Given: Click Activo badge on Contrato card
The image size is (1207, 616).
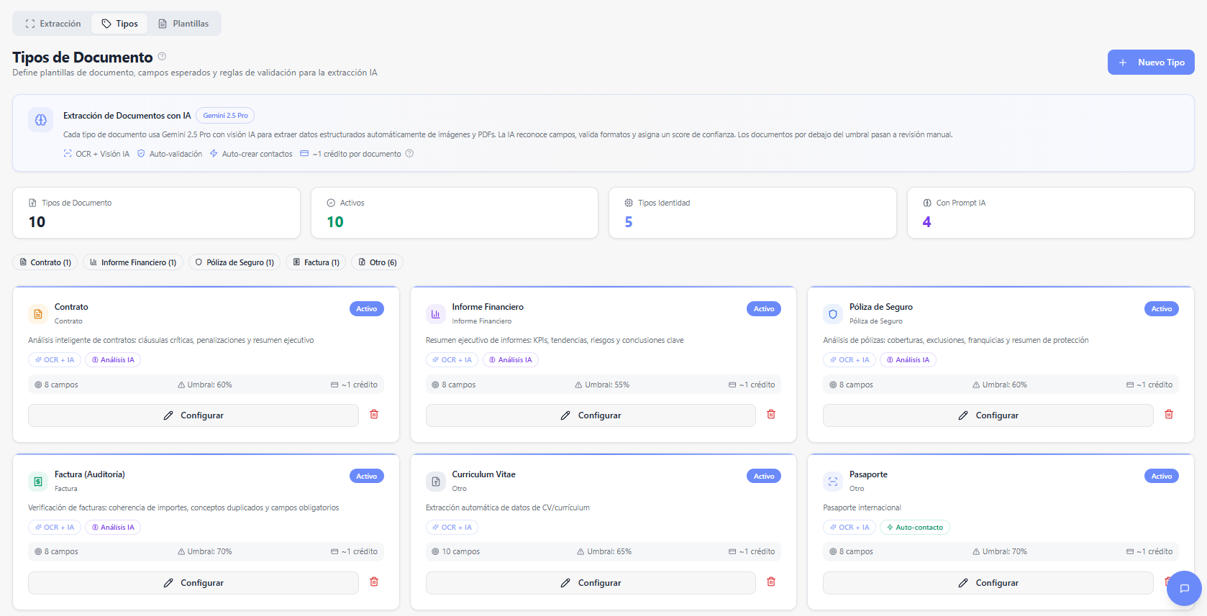Looking at the screenshot, I should (366, 309).
